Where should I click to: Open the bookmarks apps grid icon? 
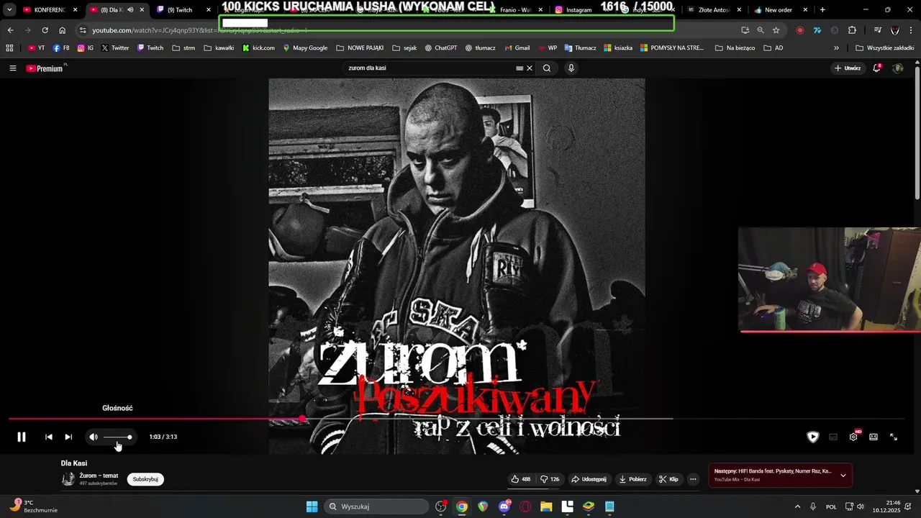coord(9,48)
